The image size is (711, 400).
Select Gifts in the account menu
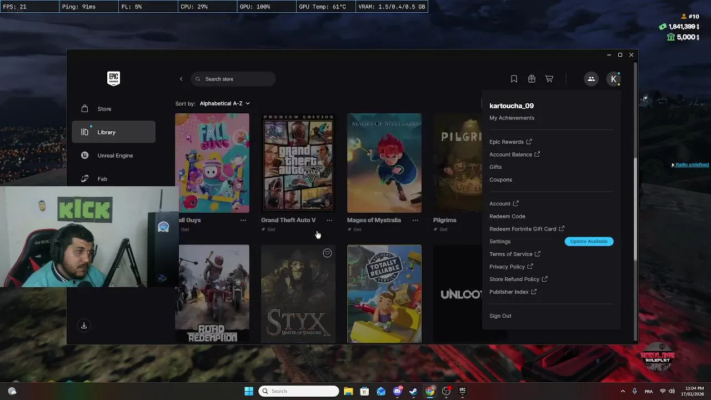tap(495, 167)
